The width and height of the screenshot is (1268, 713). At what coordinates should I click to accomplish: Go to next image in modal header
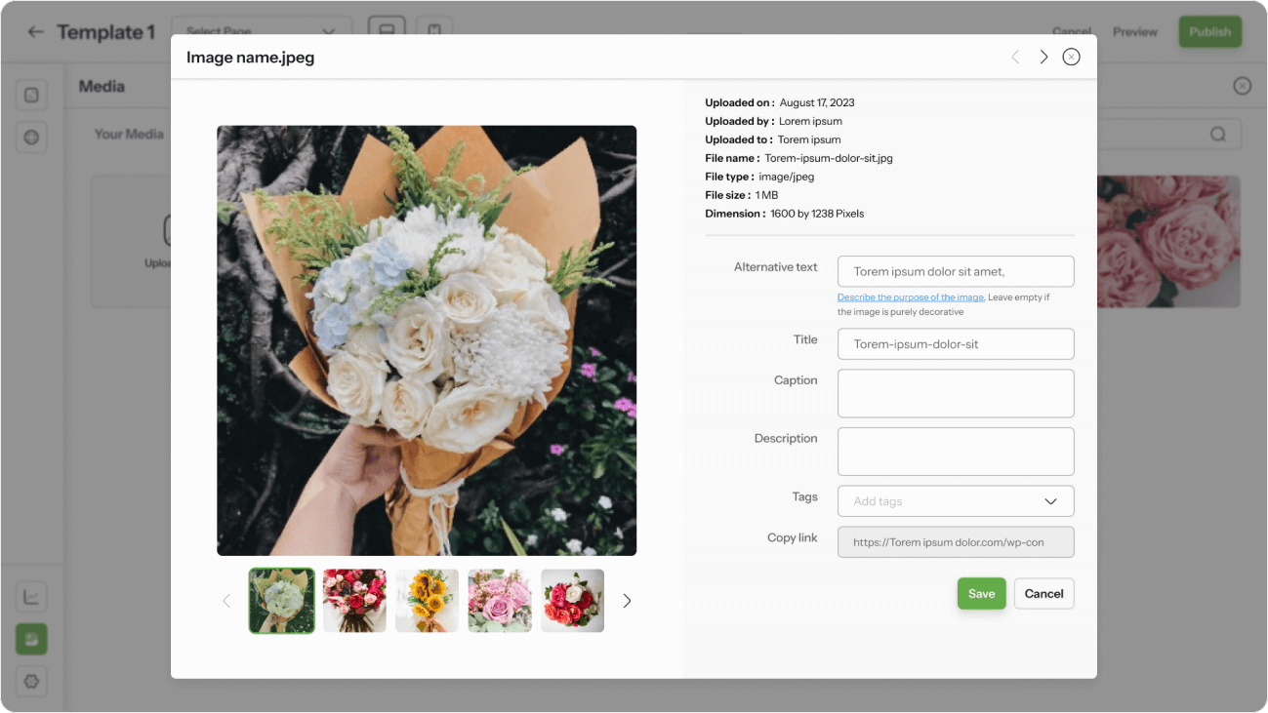pyautogui.click(x=1043, y=58)
